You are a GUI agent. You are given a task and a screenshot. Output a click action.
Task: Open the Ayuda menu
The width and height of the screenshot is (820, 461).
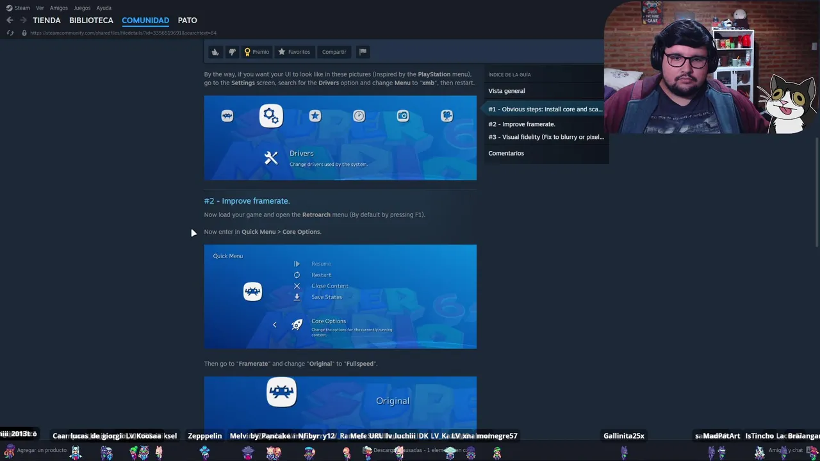pos(104,8)
